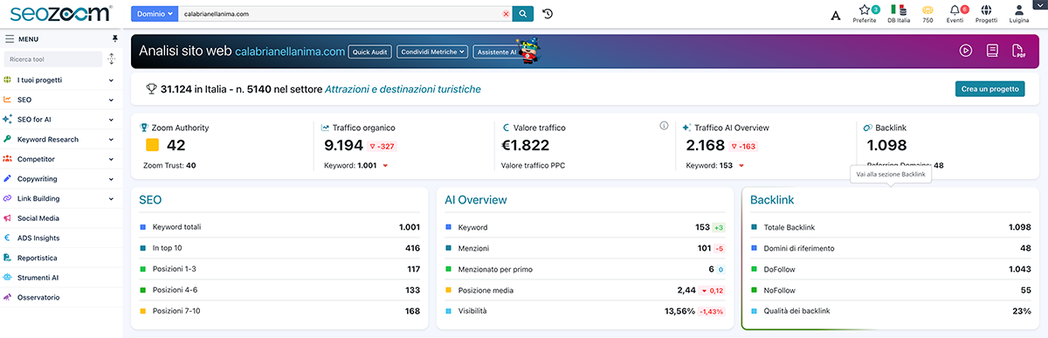Click the Posizioni 7-10 yellow marker
This screenshot has width=1048, height=338.
[142, 311]
